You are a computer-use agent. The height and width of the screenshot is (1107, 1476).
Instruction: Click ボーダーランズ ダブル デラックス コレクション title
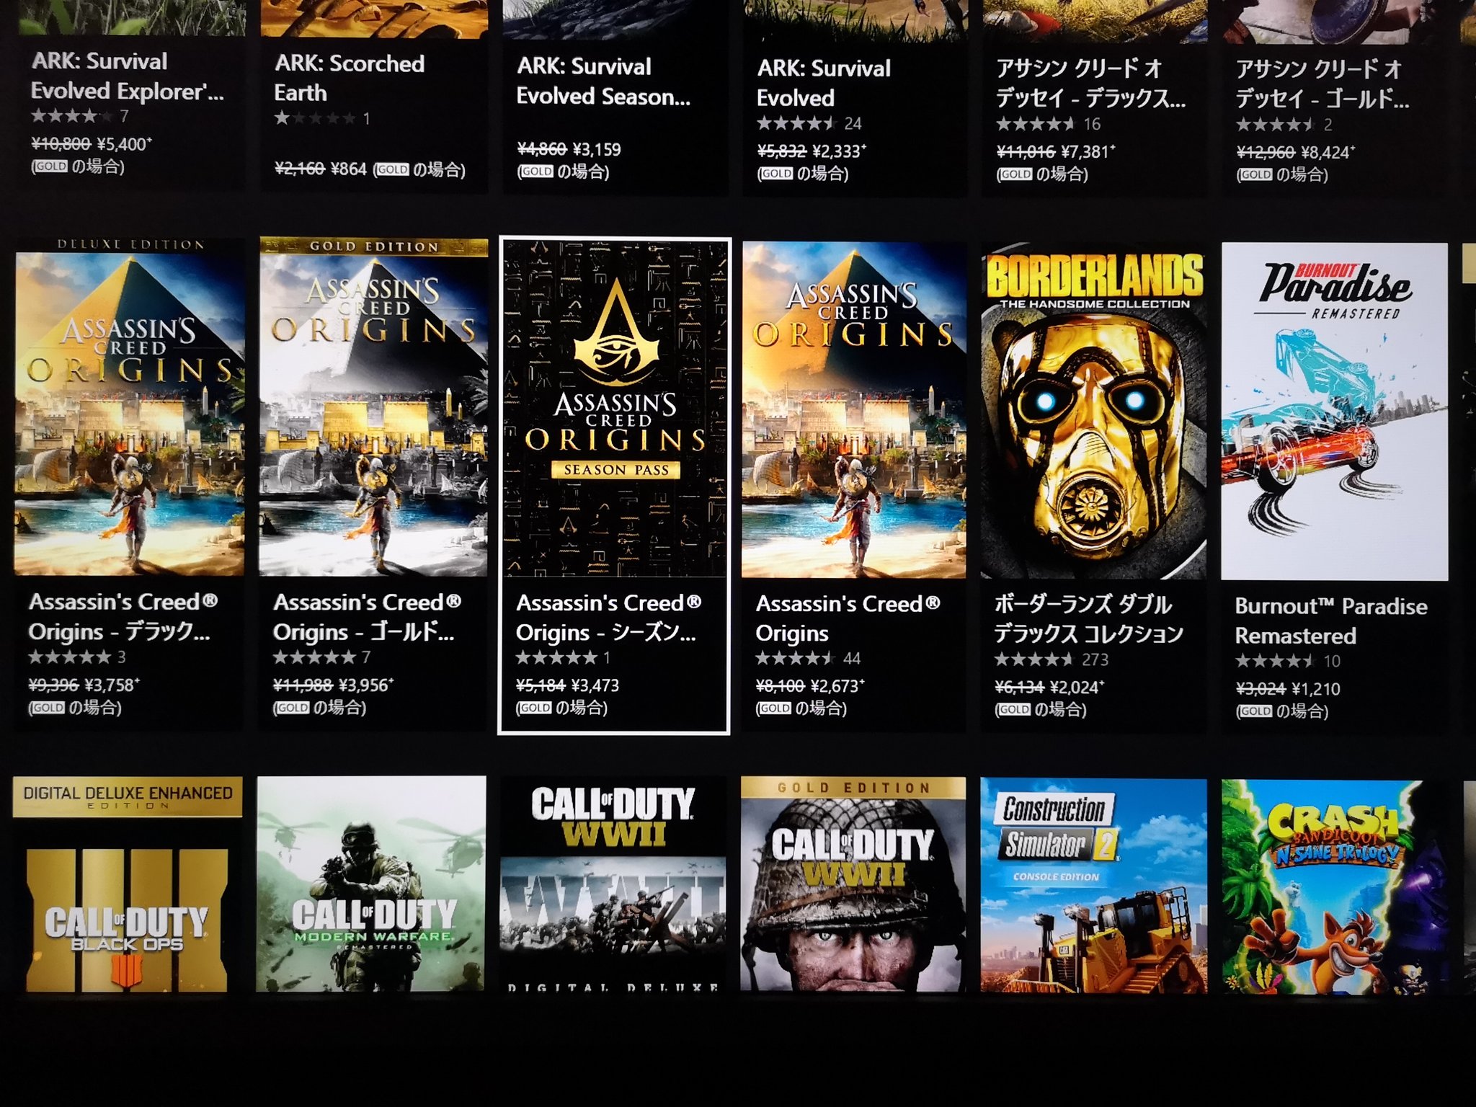point(1088,619)
